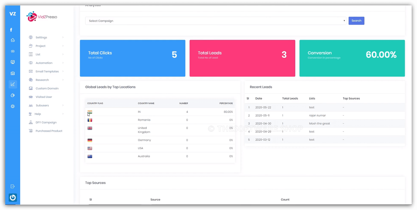Click the VidZPresso logo
The height and width of the screenshot is (210, 417).
coord(42,17)
